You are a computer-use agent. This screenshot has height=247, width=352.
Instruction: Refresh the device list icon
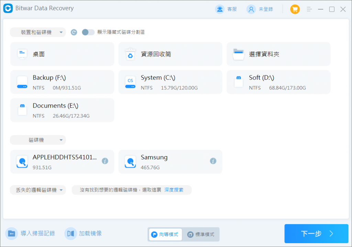click(x=74, y=32)
